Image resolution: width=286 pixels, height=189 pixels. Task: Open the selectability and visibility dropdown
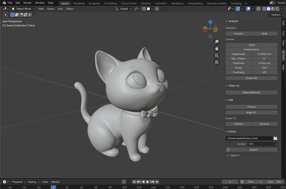231,9
